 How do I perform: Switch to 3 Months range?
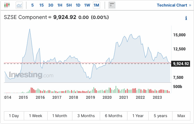coord(86,116)
